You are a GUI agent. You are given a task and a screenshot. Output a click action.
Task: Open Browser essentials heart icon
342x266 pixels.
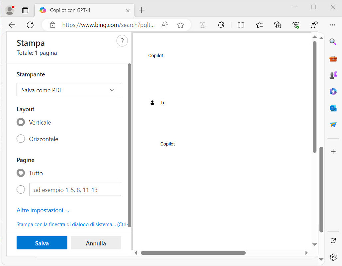click(x=296, y=25)
